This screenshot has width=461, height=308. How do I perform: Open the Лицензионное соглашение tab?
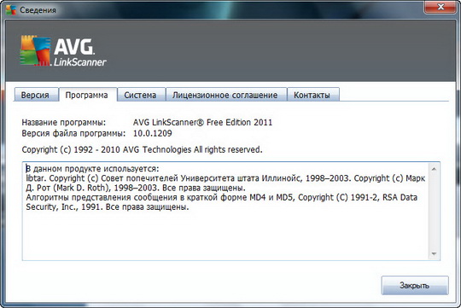coord(225,95)
